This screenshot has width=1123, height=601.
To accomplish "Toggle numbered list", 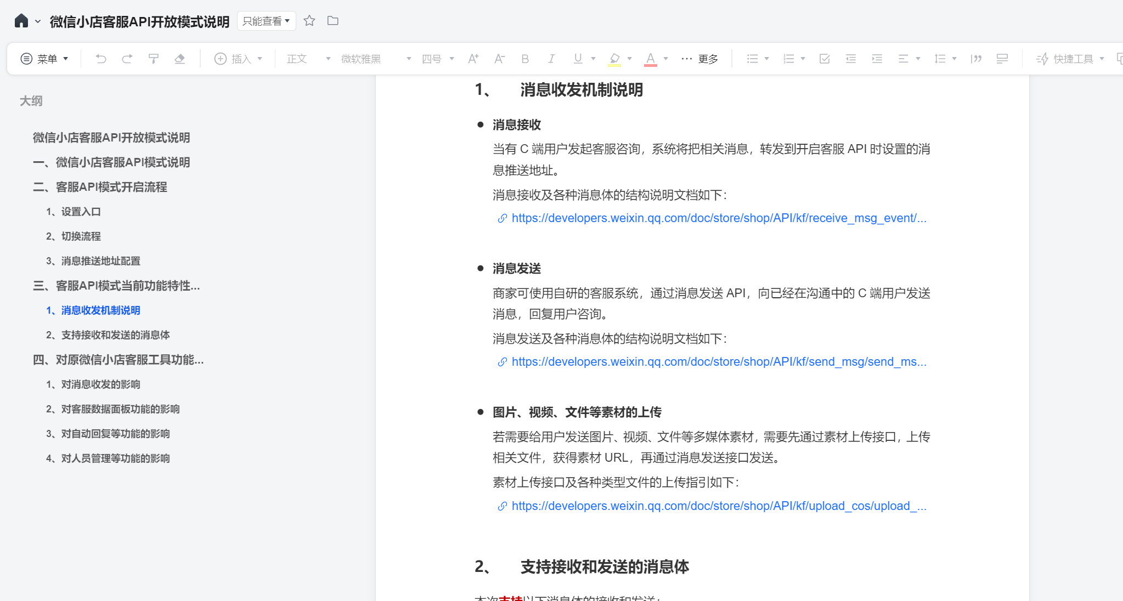I will click(x=788, y=59).
